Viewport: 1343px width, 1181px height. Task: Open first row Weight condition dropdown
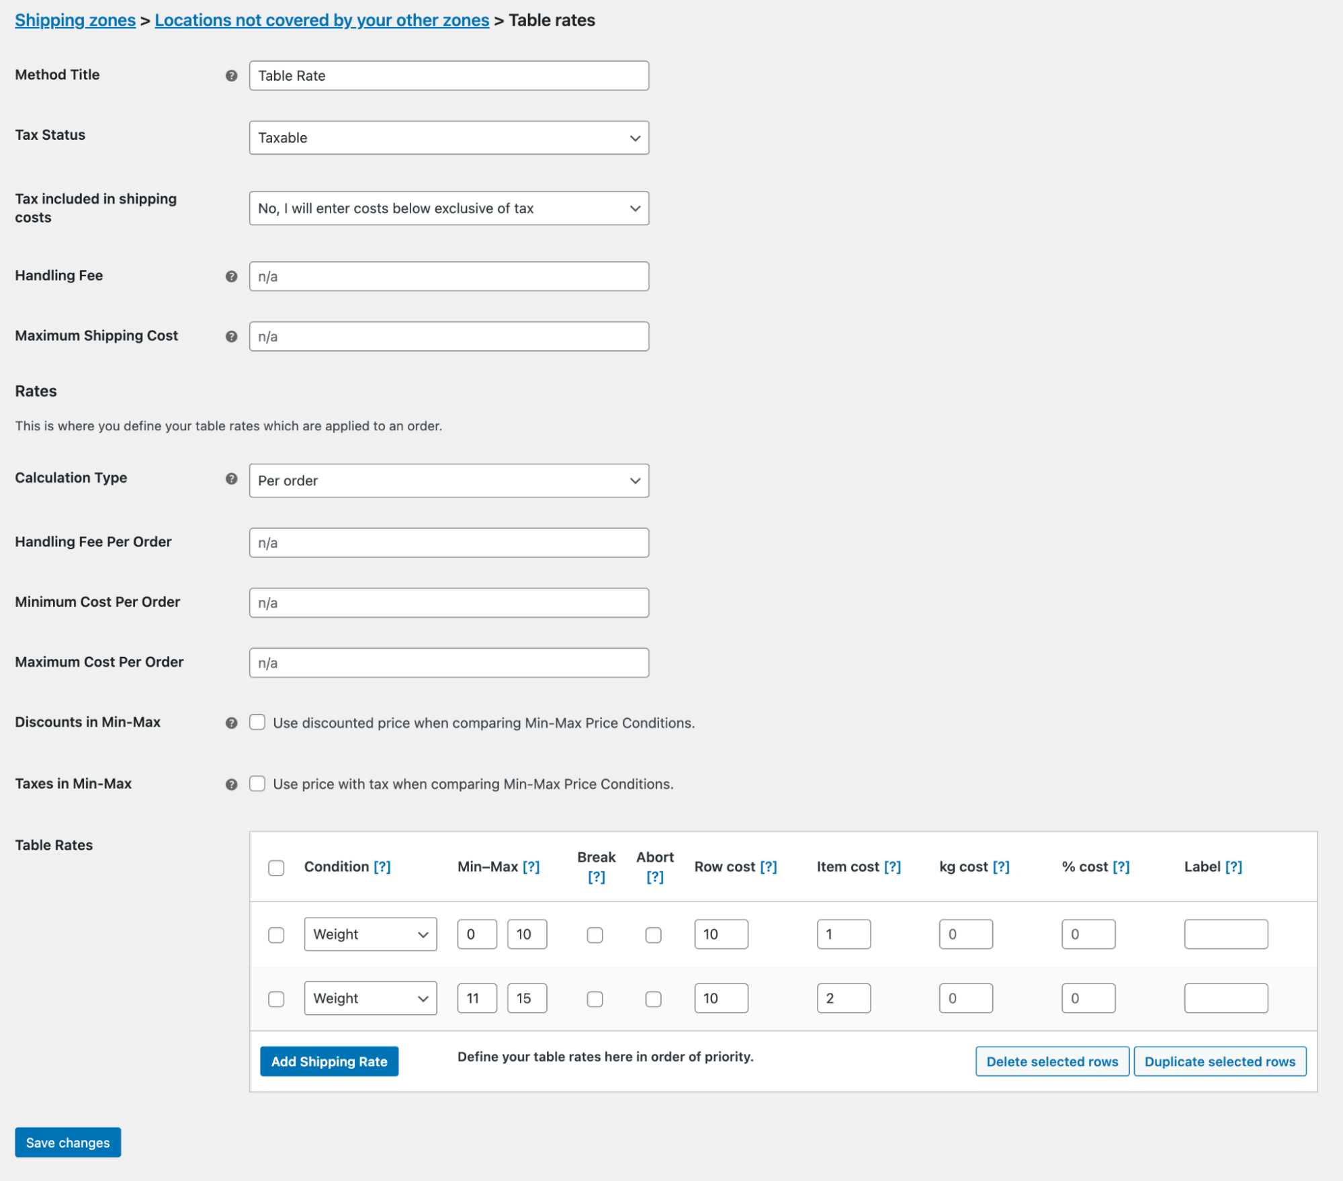point(370,934)
